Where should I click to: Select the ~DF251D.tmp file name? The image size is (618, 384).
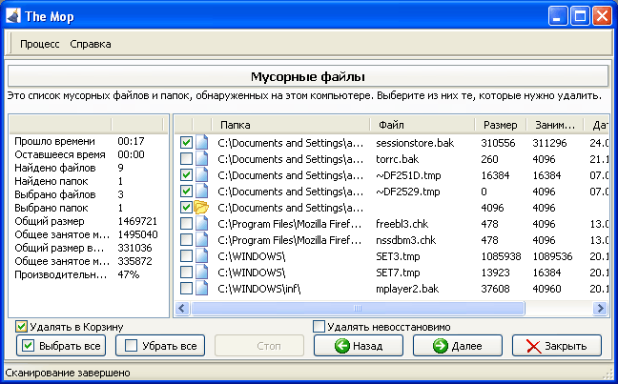(x=408, y=175)
